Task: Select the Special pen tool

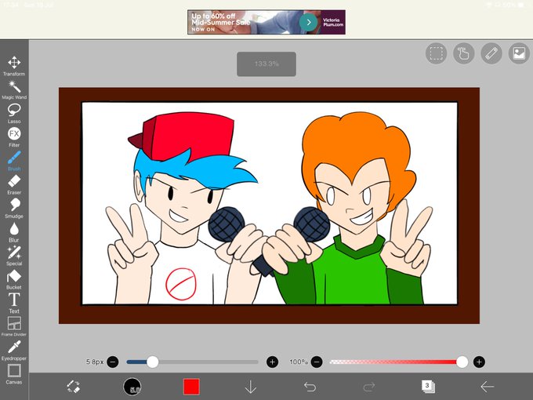Action: [x=14, y=256]
